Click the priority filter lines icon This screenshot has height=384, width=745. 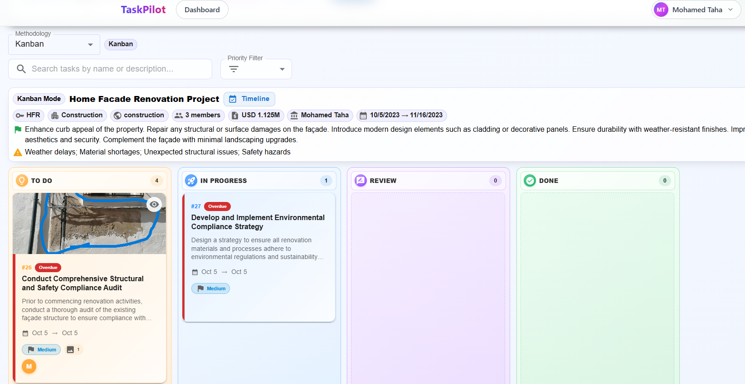pos(234,69)
